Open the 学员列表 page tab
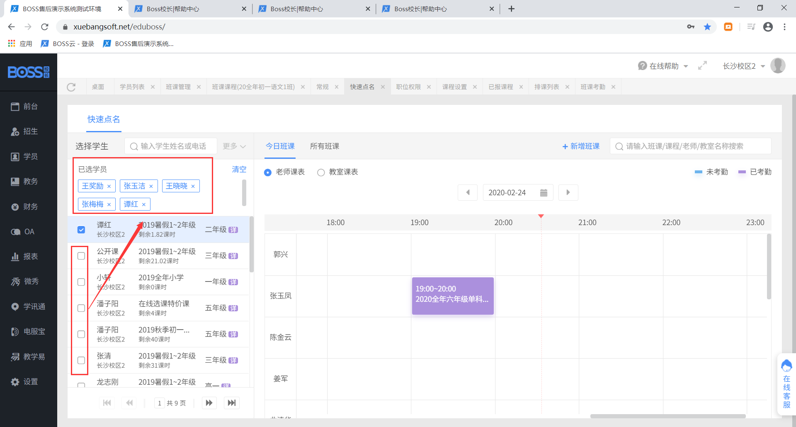The height and width of the screenshot is (427, 796). pos(132,87)
